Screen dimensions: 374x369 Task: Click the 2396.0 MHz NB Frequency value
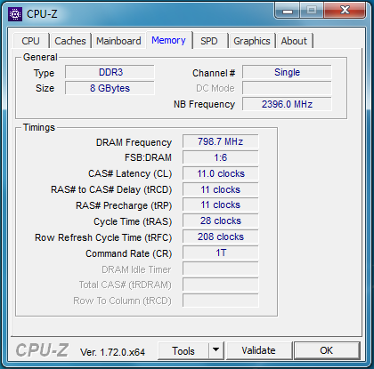287,104
